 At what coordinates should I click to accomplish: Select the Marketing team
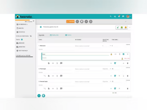(21, 47)
